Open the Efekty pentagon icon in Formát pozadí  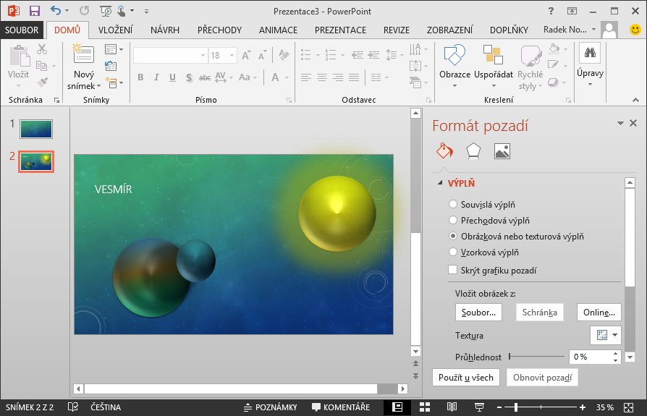coord(473,151)
